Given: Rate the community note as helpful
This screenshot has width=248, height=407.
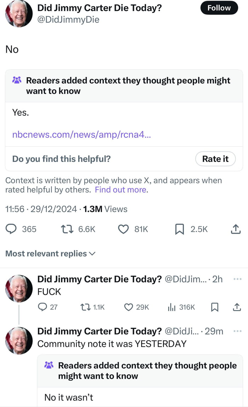Looking at the screenshot, I should coord(215,159).
